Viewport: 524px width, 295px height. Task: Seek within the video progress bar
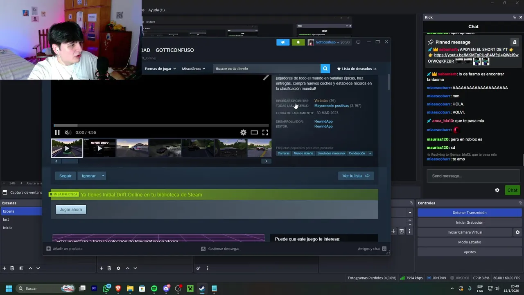coord(162,125)
